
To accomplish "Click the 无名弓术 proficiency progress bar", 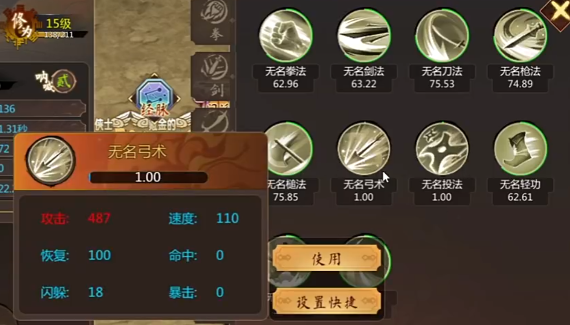I will pyautogui.click(x=148, y=177).
